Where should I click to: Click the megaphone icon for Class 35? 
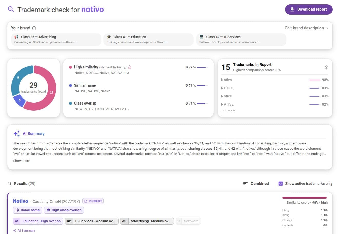16,37
